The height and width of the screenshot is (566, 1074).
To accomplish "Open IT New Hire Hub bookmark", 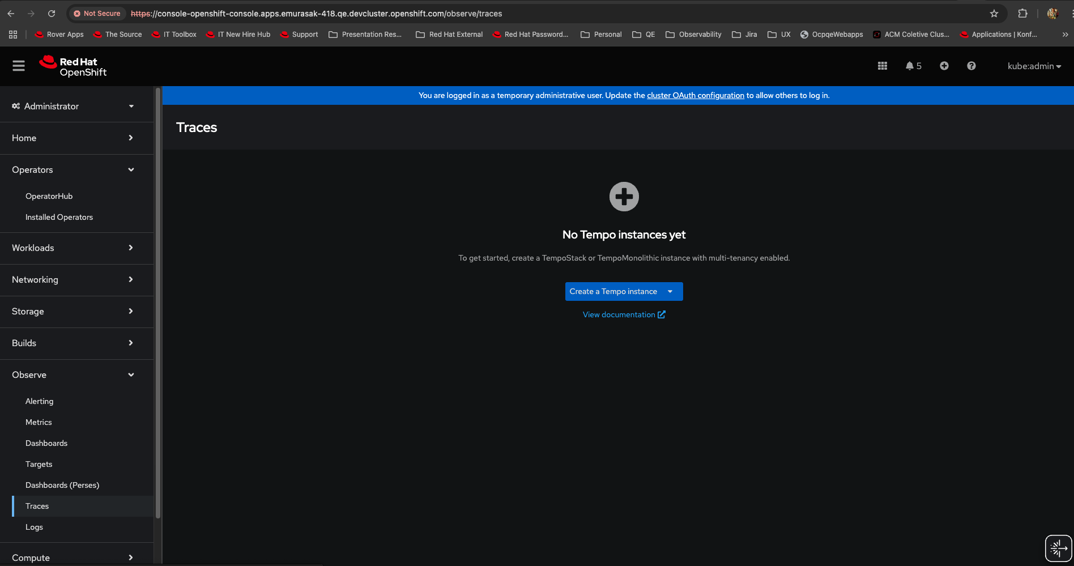I will [x=238, y=35].
